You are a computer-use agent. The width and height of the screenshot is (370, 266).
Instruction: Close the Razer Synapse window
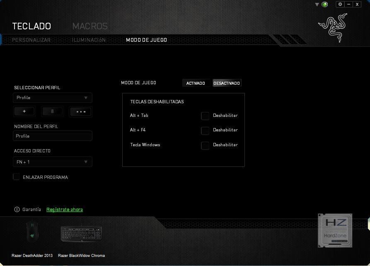pos(357,4)
